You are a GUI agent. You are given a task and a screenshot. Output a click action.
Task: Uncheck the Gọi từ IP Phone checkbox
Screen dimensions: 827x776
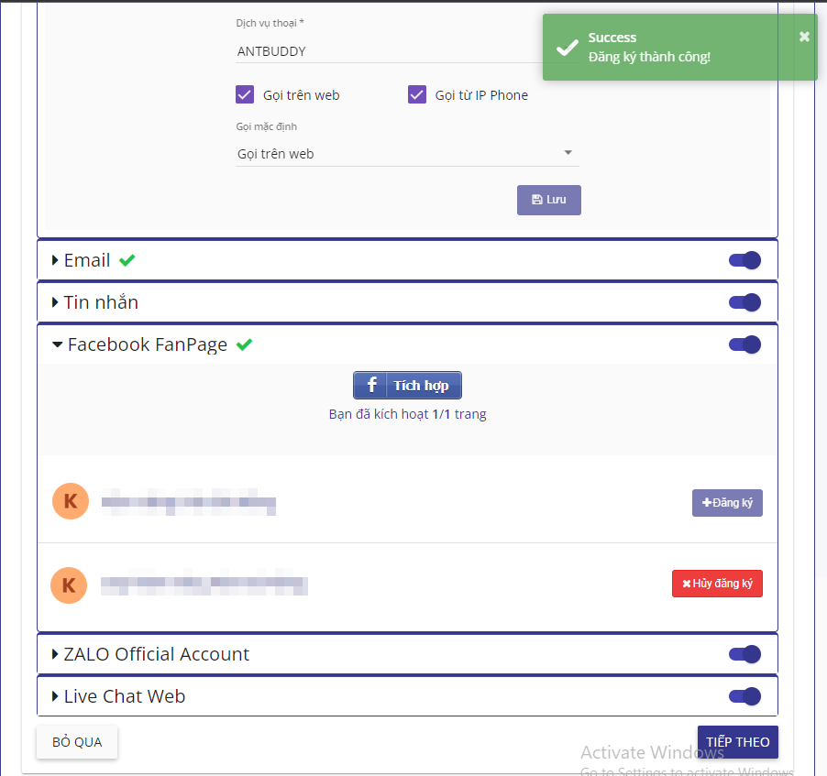(x=416, y=95)
